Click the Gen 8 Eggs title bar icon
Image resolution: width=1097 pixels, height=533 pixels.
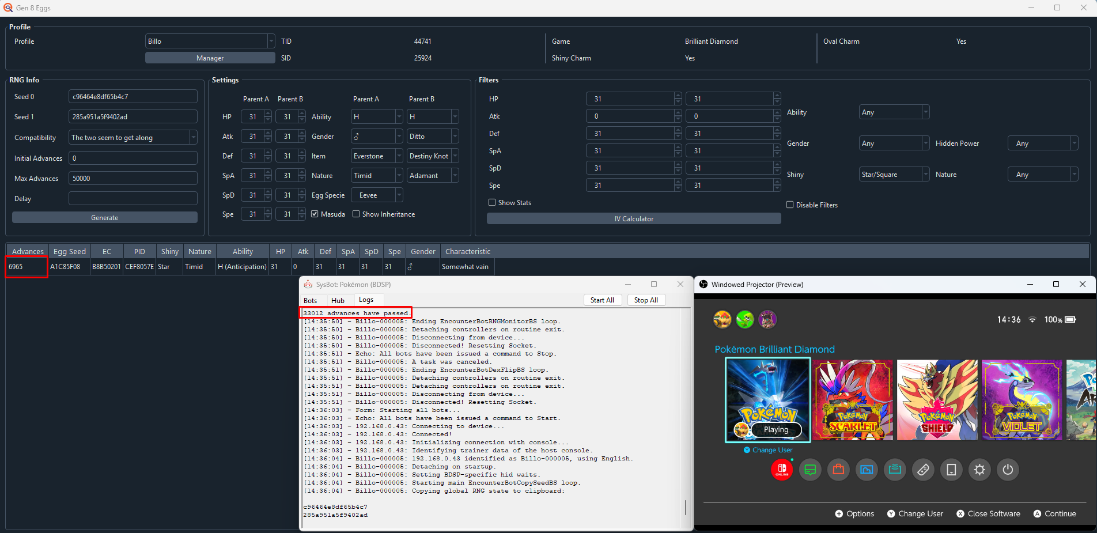pos(8,8)
